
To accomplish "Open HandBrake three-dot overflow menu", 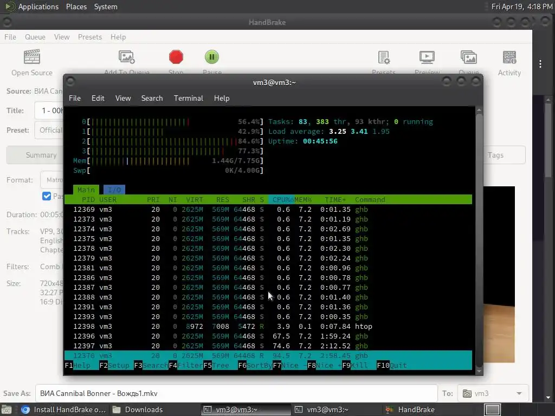I will tap(540, 64).
